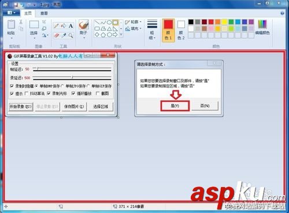
Task: Click the Paste (粘贴) clipboard icon
Action: pyautogui.click(x=11, y=24)
